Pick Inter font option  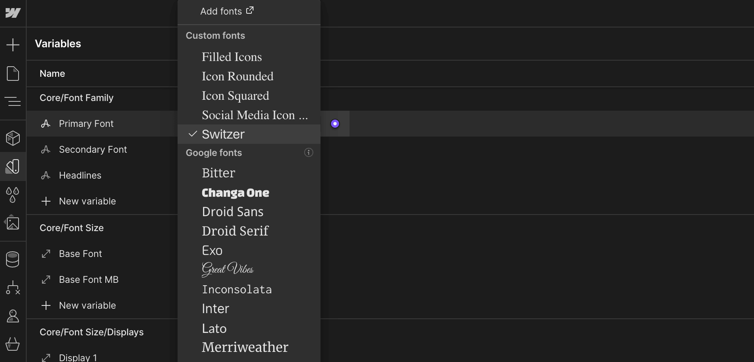point(249,309)
